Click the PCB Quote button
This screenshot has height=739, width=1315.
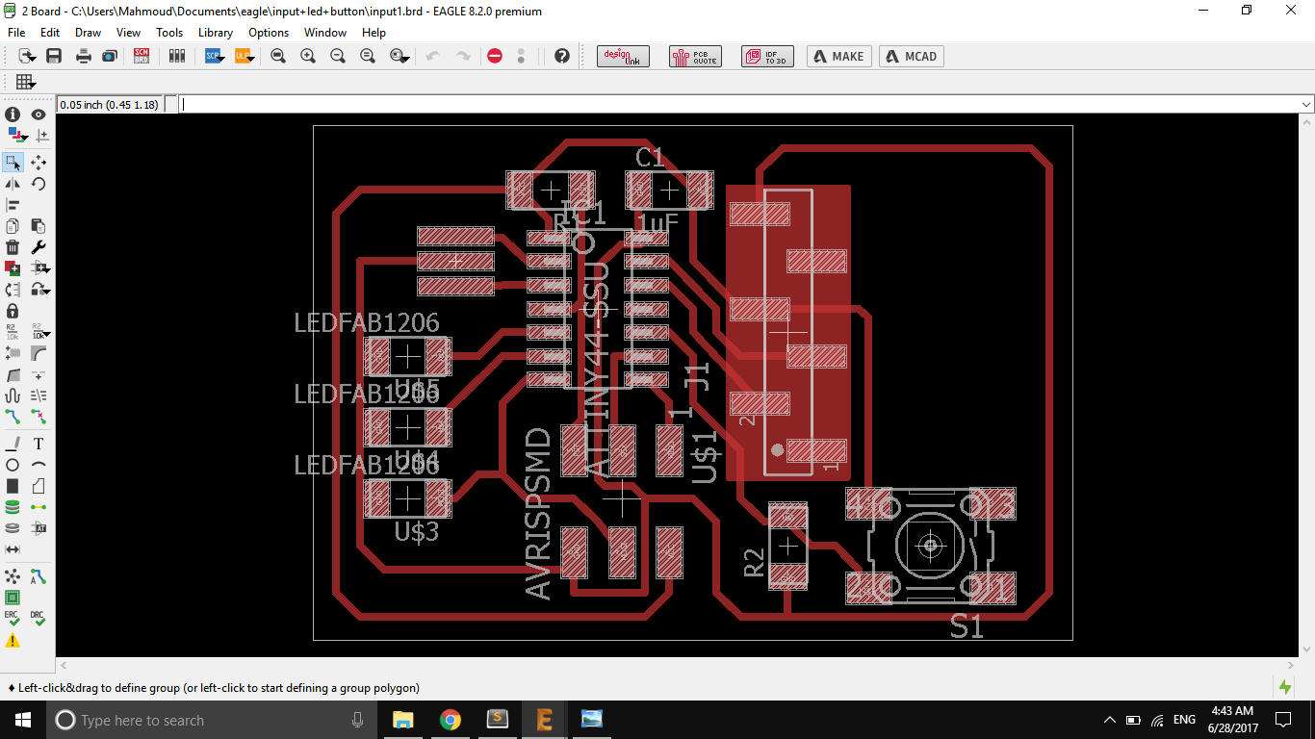(694, 56)
